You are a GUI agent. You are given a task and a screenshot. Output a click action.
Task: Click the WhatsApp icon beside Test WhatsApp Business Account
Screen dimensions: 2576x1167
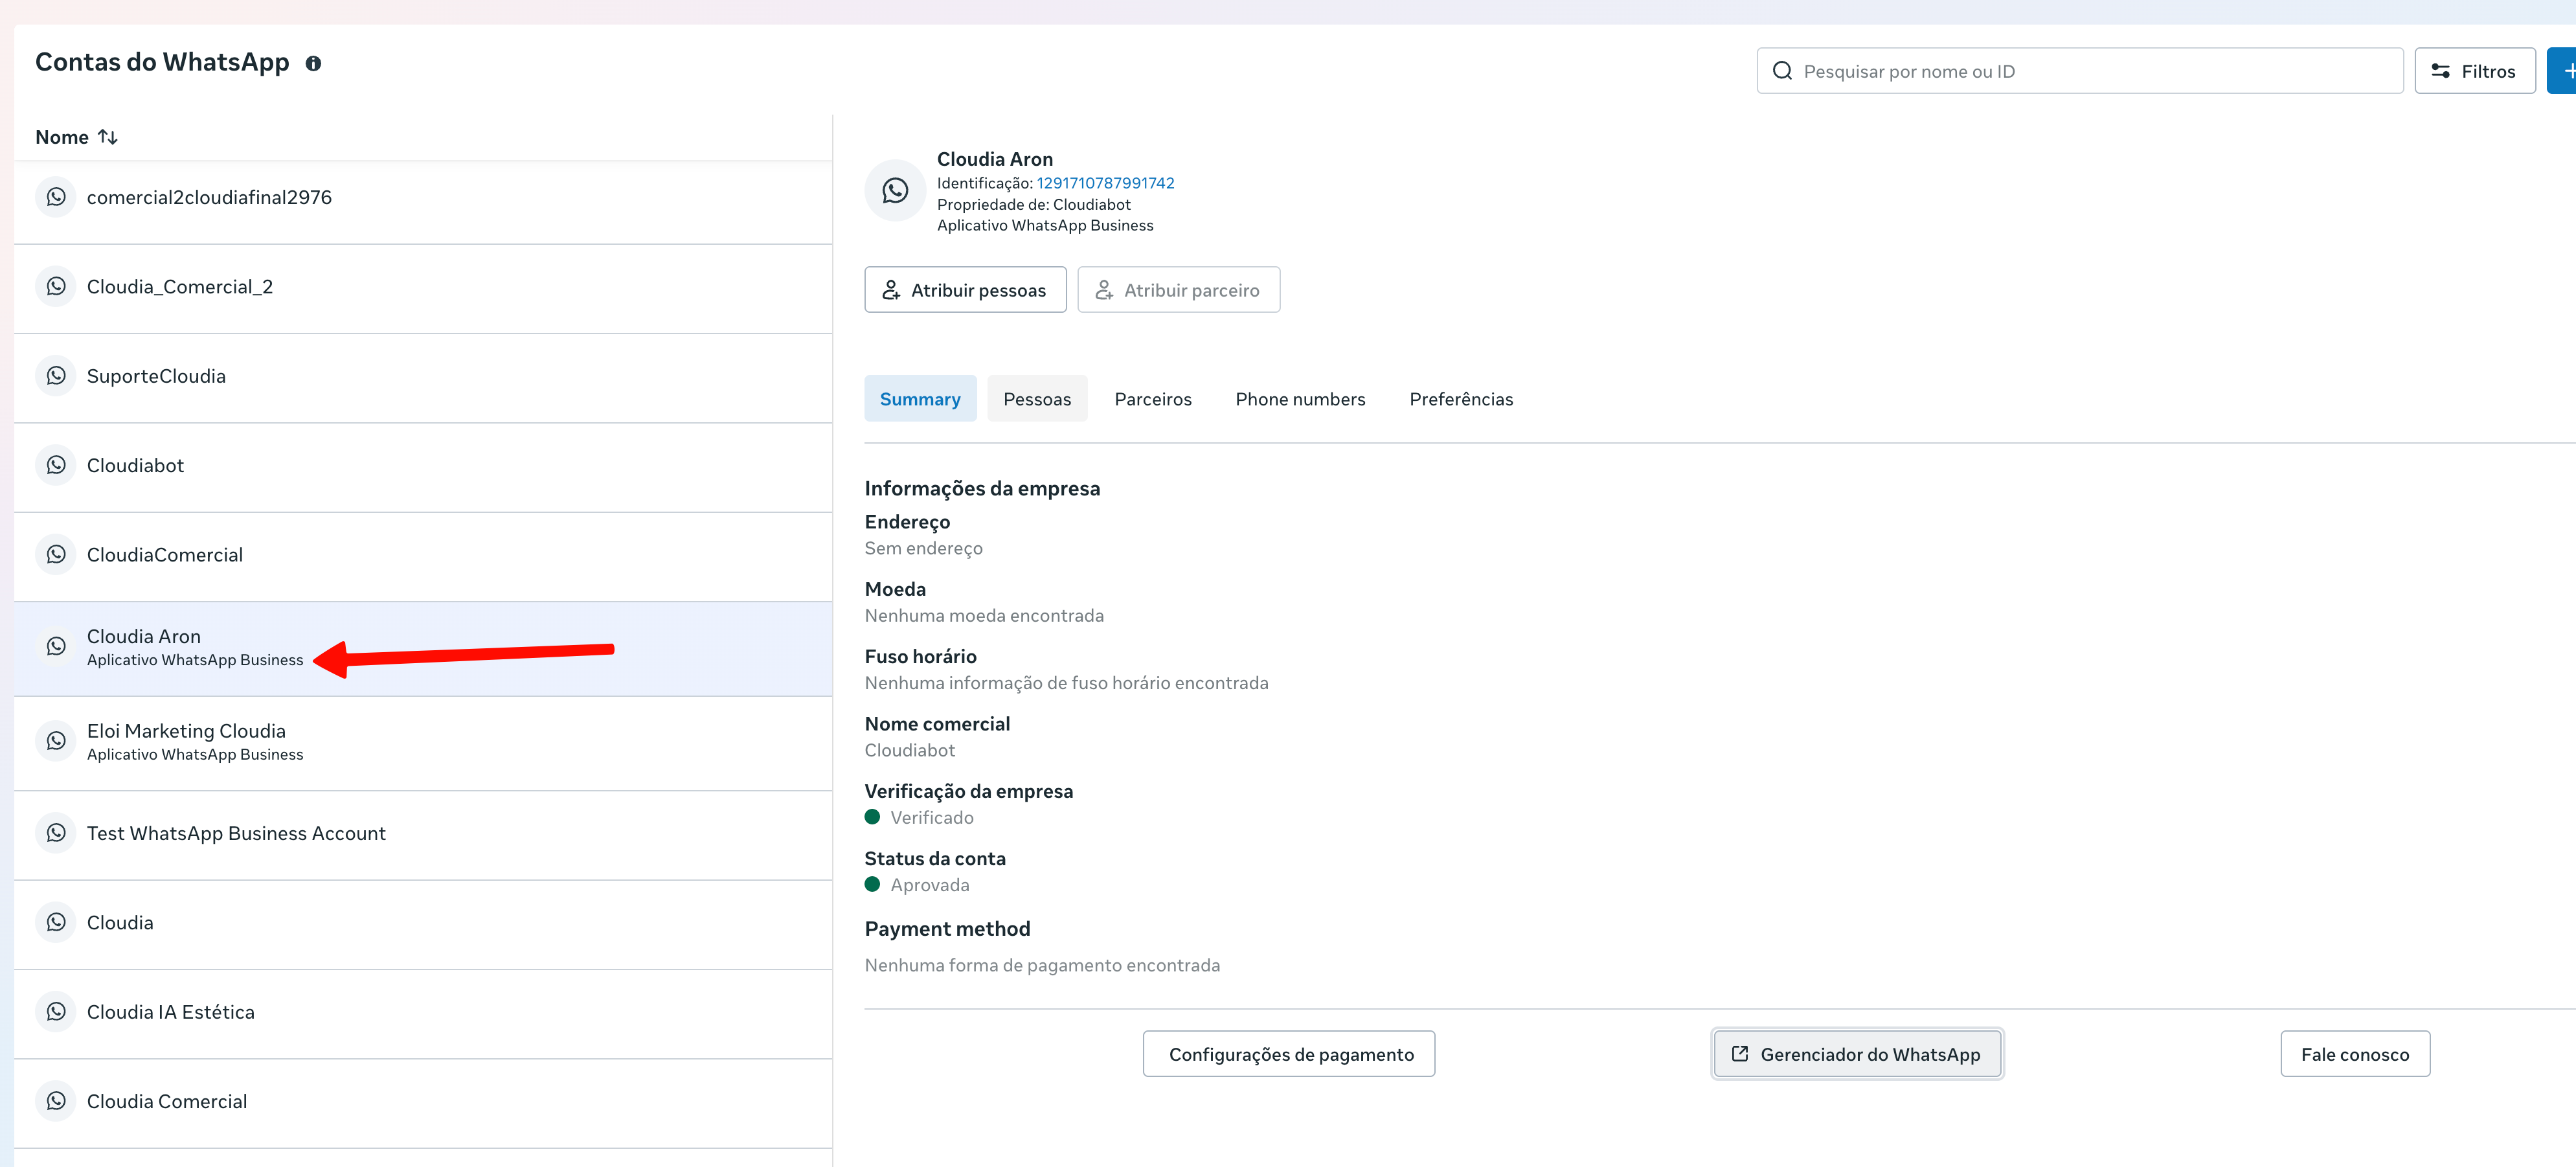tap(56, 833)
